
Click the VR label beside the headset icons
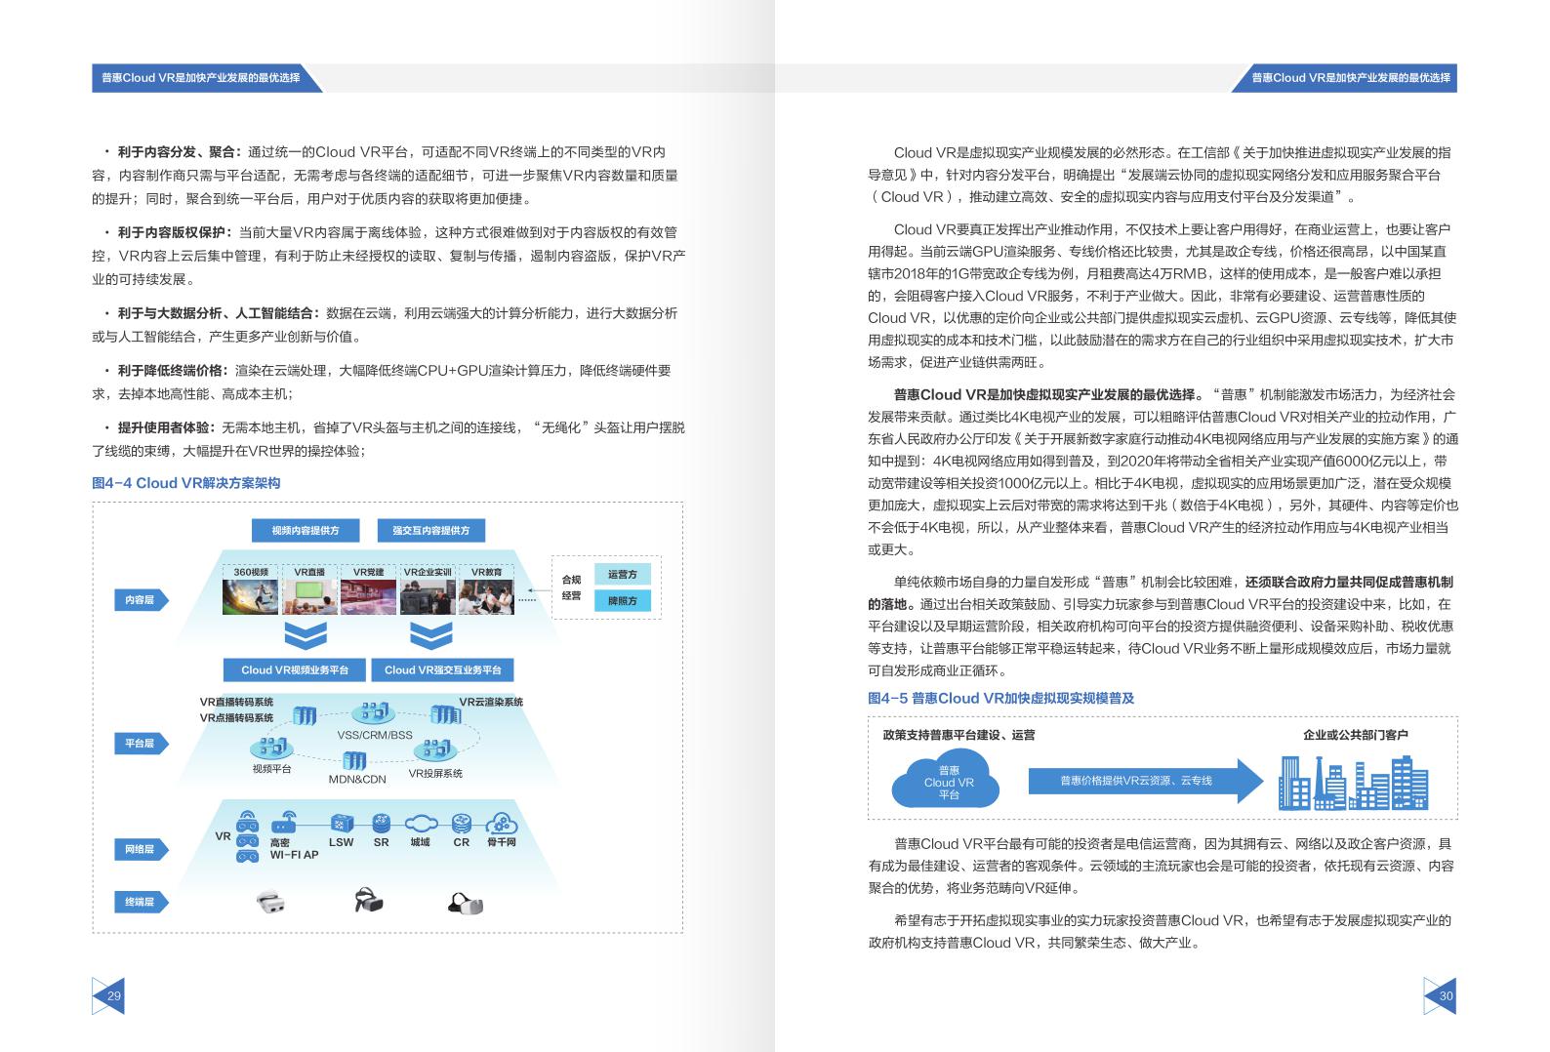pos(223,836)
